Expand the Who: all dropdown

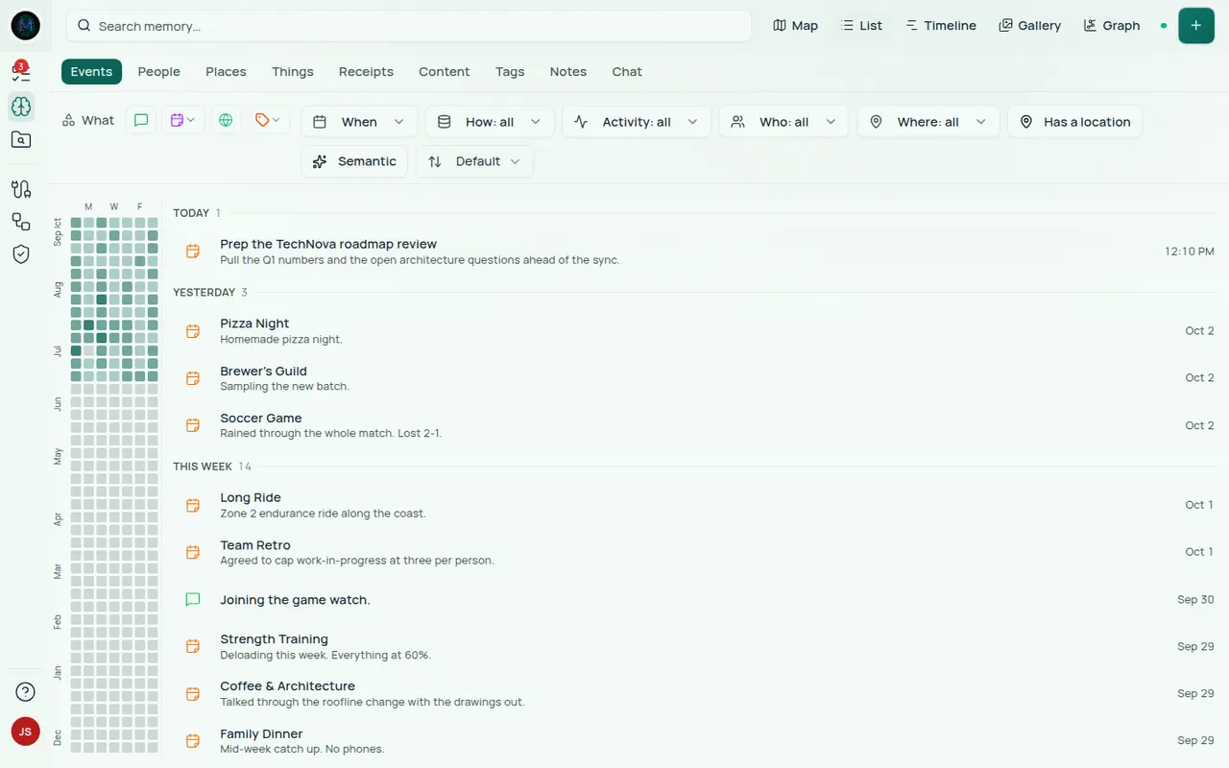coord(784,122)
